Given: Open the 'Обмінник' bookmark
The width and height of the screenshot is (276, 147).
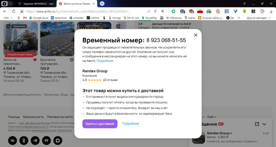Looking at the screenshot, I should [x=174, y=18].
